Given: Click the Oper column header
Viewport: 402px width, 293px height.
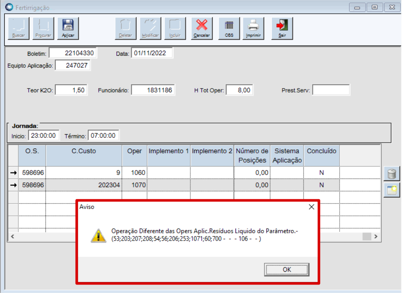Looking at the screenshot, I should pos(134,155).
